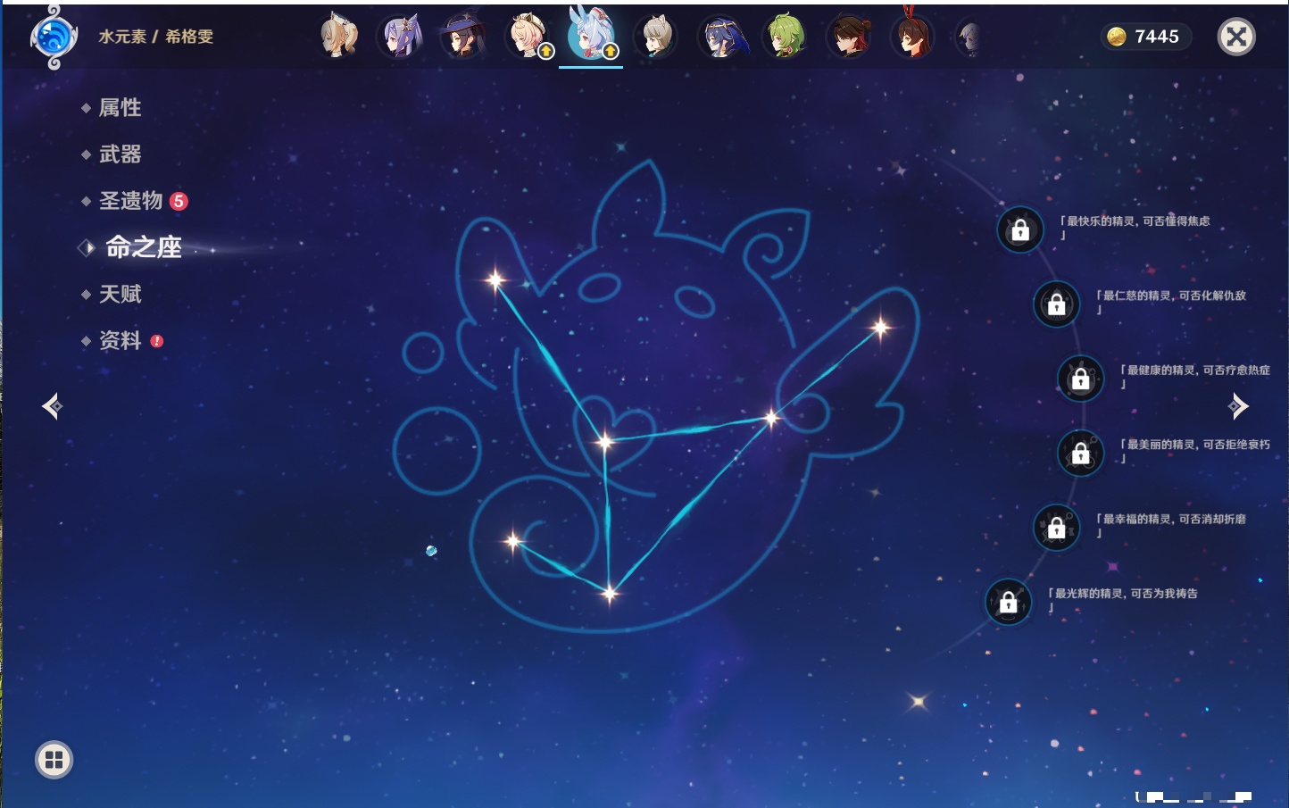Switch to the purple-haired Keqing avatar
1289x808 pixels.
[402, 37]
